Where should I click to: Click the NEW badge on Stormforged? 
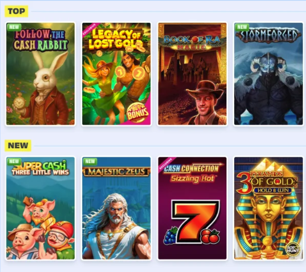tap(242, 27)
